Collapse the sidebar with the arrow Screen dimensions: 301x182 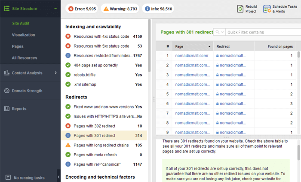click(58, 177)
